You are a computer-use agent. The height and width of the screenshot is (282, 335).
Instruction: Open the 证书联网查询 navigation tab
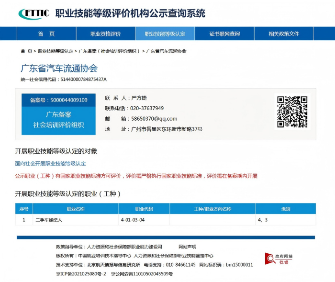pyautogui.click(x=224, y=34)
